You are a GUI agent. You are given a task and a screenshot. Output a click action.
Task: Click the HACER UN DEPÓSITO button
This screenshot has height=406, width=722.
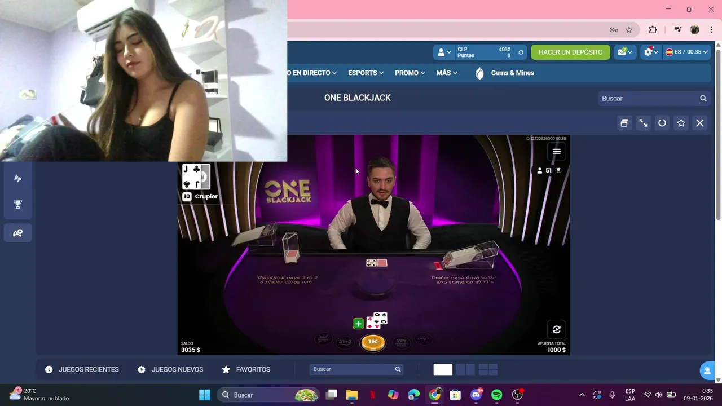pyautogui.click(x=570, y=52)
